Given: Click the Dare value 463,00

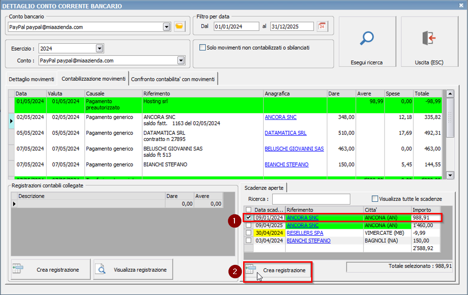Looking at the screenshot, I should 346,149.
